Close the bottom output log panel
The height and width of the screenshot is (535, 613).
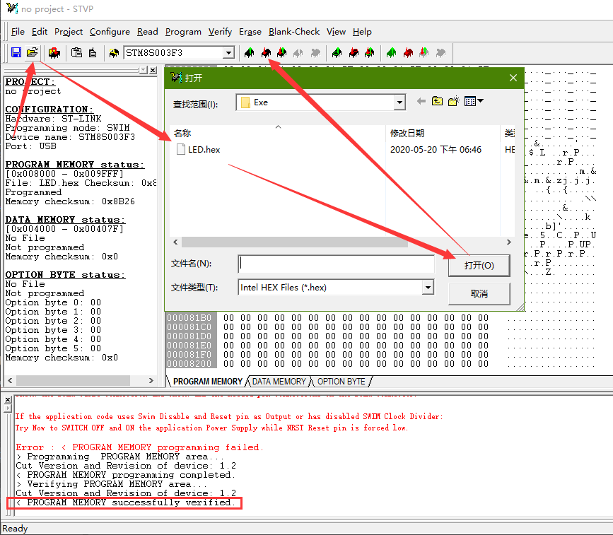pos(8,400)
